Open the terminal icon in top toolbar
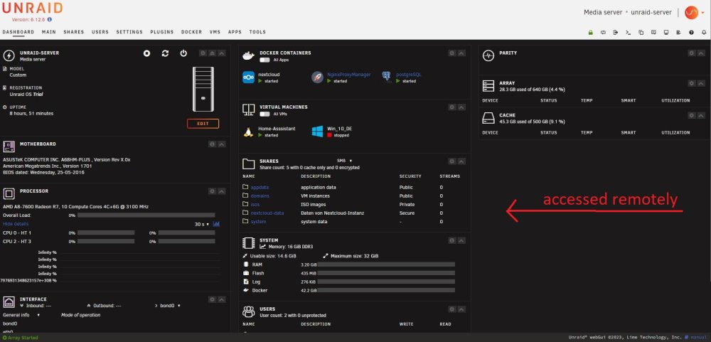Viewport: 711px width, 342px height. pyautogui.click(x=628, y=32)
